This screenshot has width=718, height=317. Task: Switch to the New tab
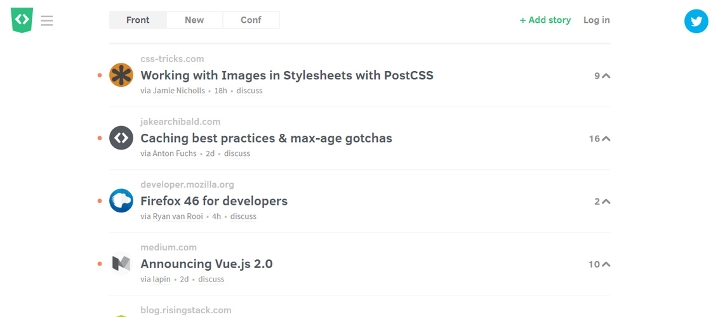194,20
